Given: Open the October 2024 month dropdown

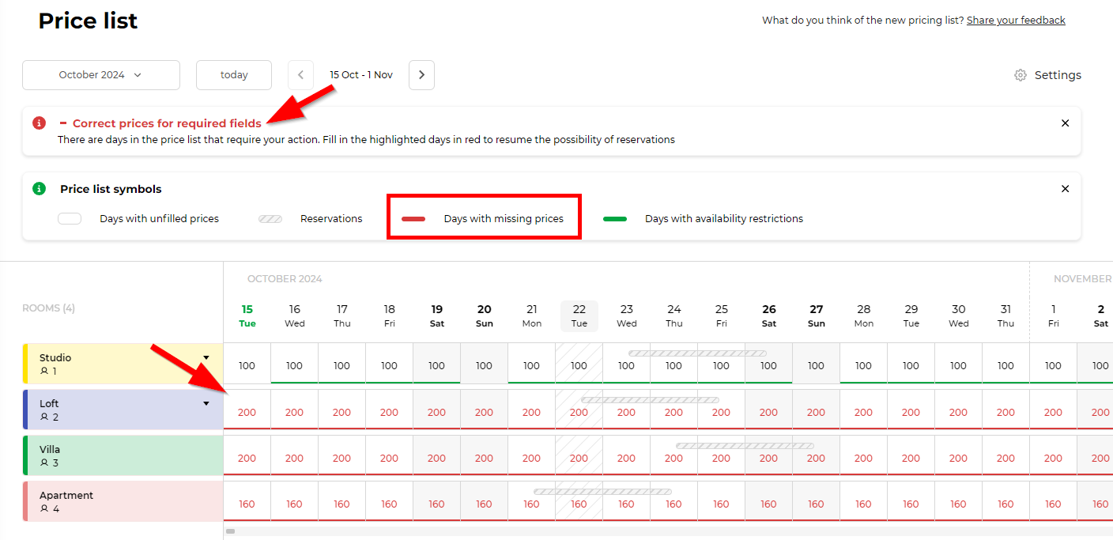Looking at the screenshot, I should (101, 75).
